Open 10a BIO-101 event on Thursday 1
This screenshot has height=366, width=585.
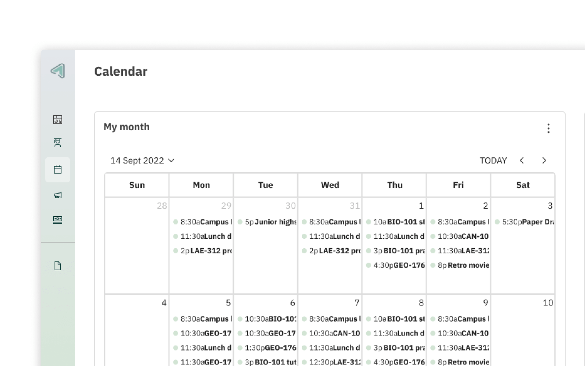click(395, 222)
